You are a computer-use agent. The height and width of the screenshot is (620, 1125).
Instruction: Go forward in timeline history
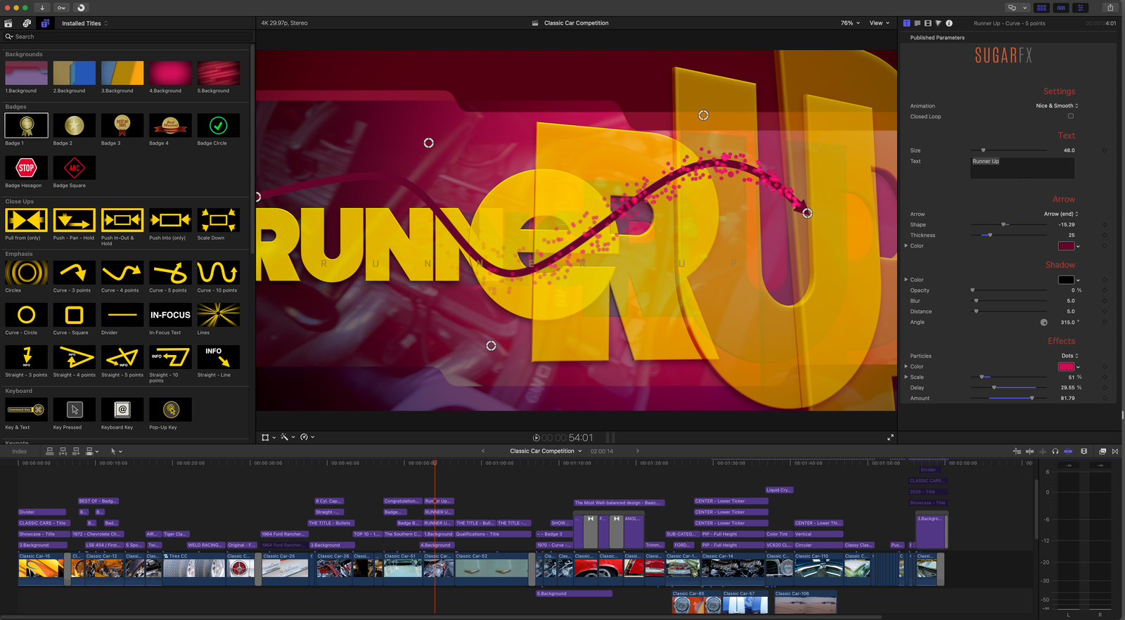(x=638, y=451)
